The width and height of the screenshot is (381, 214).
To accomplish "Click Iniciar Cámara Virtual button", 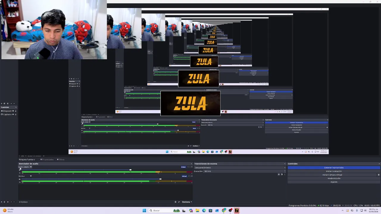I will pos(332,175).
